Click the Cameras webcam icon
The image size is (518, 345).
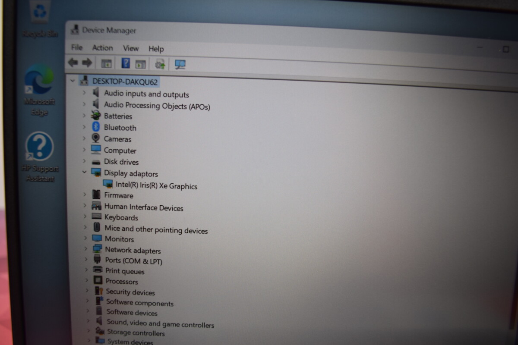[96, 138]
